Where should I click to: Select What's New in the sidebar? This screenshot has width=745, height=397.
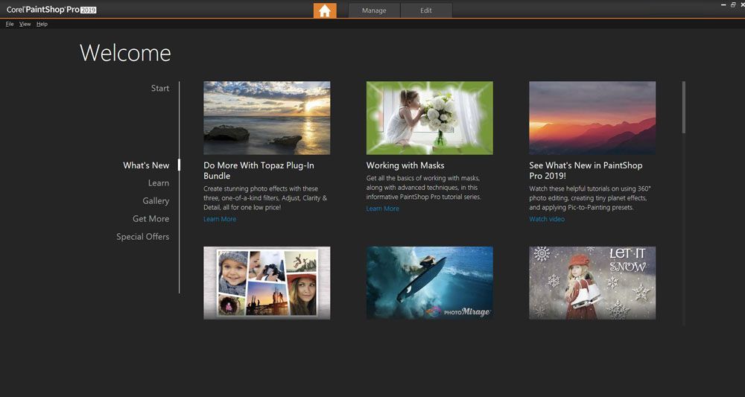pos(146,165)
